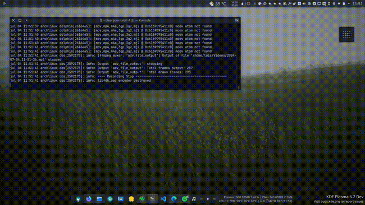Open the yellow round app icon in dock
Viewport: 365px width, 205px height.
[x=131, y=199]
